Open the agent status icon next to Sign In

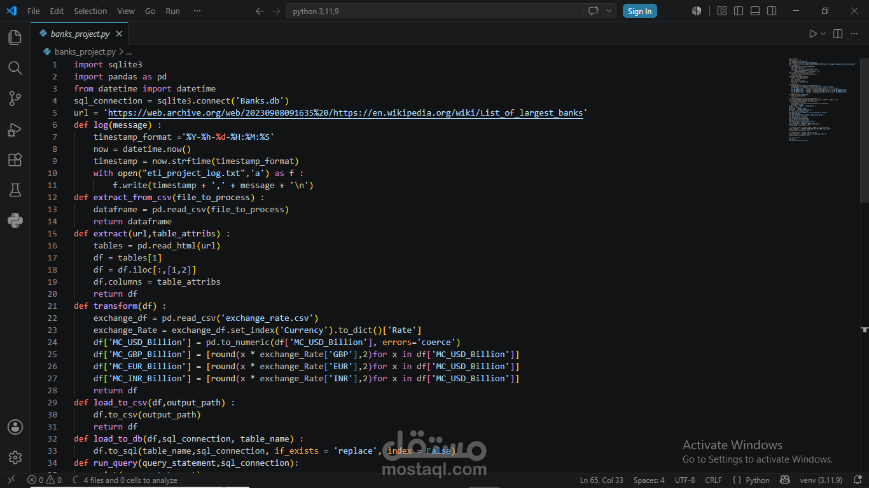pyautogui.click(x=697, y=11)
